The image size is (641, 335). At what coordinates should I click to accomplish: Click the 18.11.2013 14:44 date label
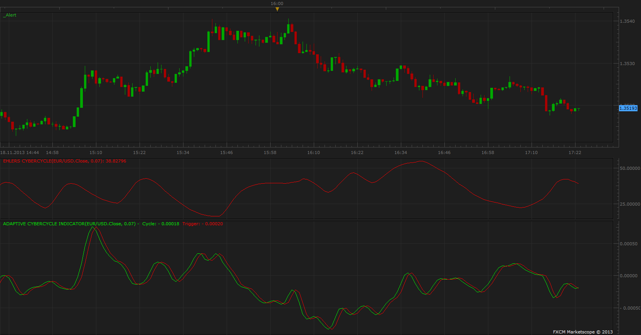[x=20, y=152]
